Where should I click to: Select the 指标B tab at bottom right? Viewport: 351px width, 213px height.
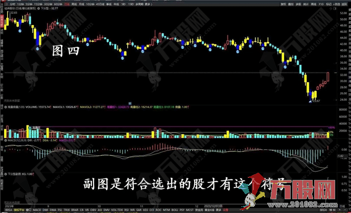323,210
